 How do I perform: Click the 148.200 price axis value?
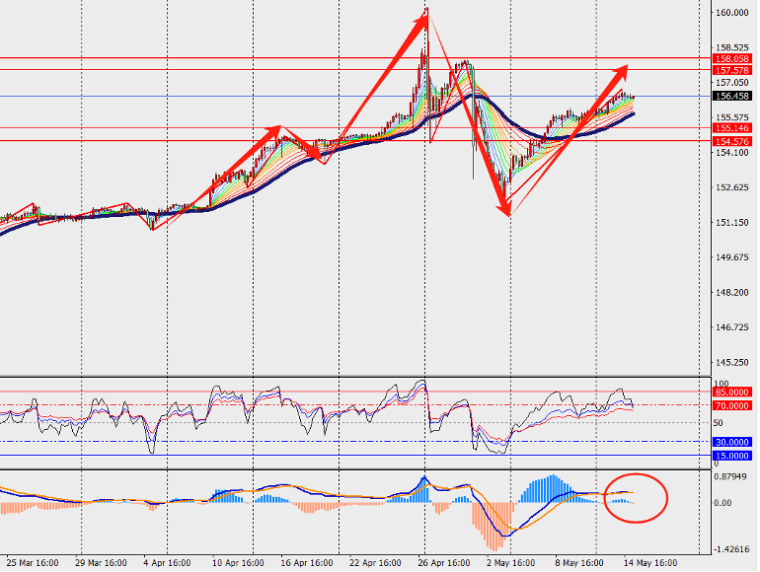tap(732, 292)
